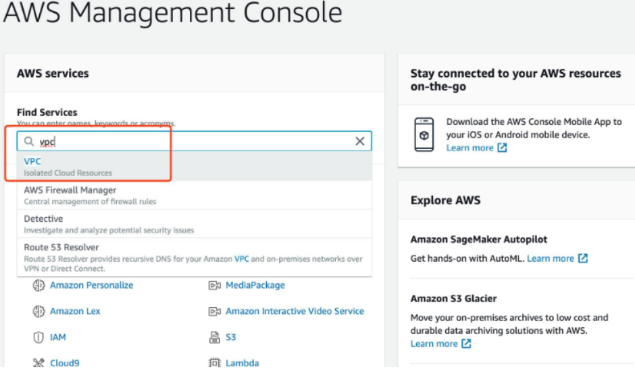The height and width of the screenshot is (369, 635).
Task: Click external link icon beside mobile app
Action: pos(502,148)
